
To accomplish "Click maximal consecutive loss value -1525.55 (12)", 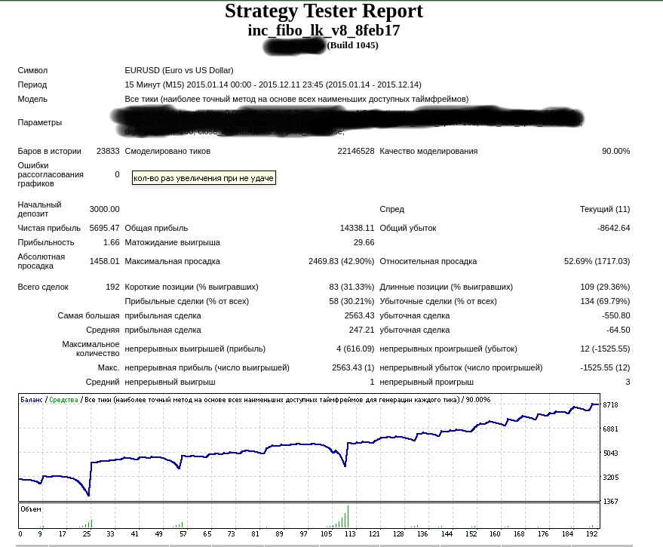I will pos(605,367).
